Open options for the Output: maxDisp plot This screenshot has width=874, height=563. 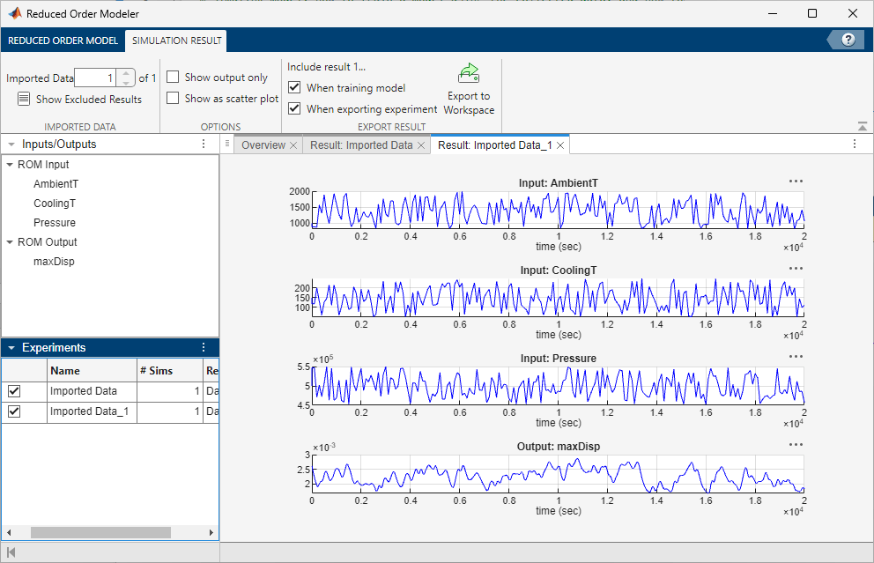point(796,446)
